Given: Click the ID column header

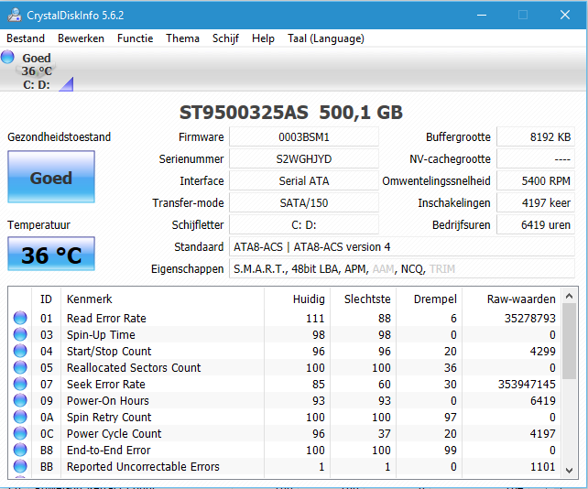Looking at the screenshot, I should coord(47,299).
